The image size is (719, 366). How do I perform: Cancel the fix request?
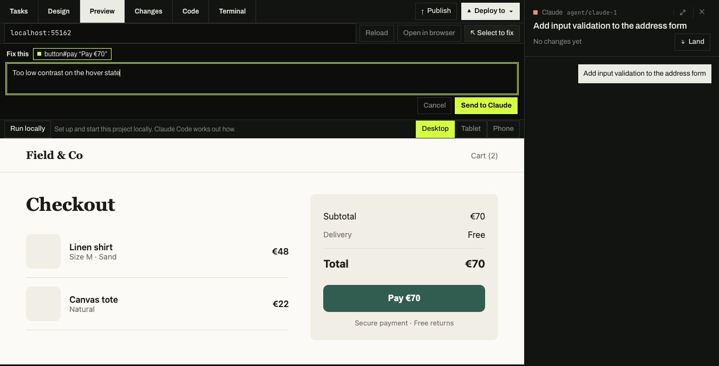[x=435, y=105]
